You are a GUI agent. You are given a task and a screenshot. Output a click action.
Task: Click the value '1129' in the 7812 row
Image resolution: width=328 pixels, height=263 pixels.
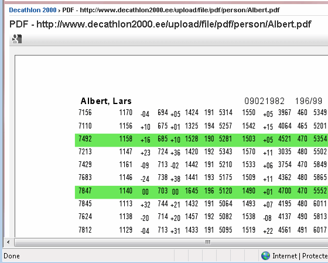tap(126, 230)
